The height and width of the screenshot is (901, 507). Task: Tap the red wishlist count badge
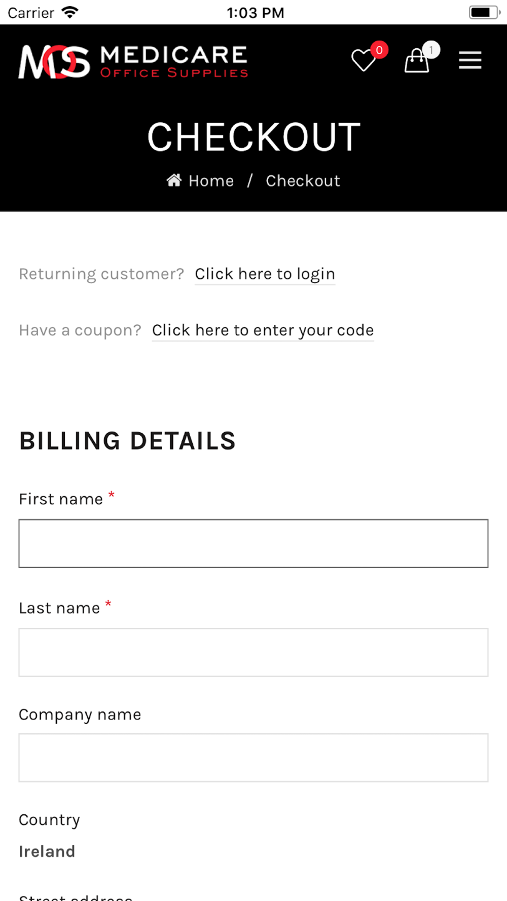(379, 50)
